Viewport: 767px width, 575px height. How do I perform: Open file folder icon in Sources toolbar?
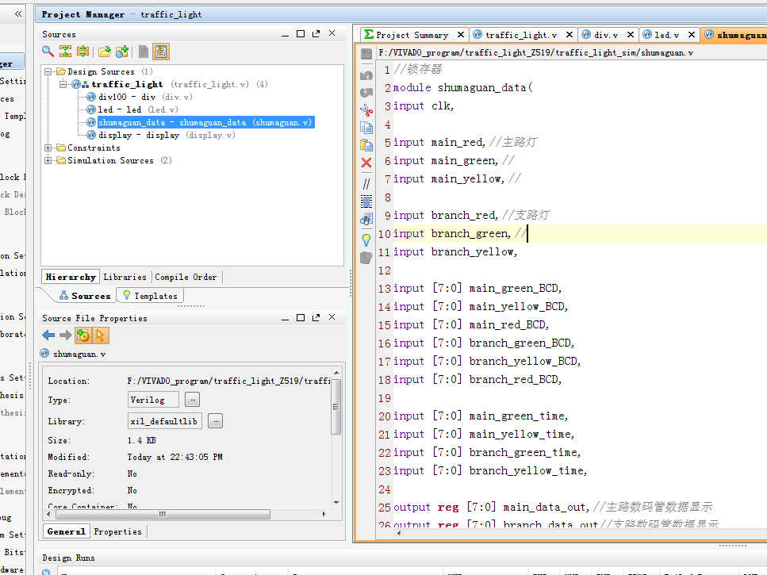click(104, 52)
